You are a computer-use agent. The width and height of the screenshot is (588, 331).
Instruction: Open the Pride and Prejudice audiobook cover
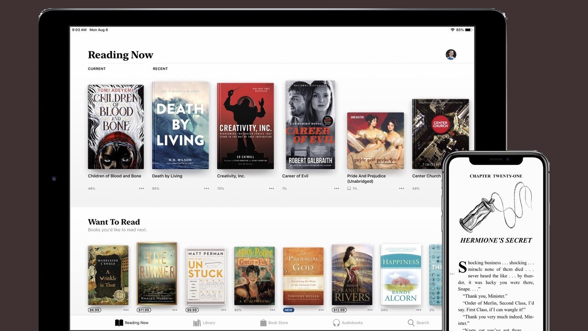375,141
